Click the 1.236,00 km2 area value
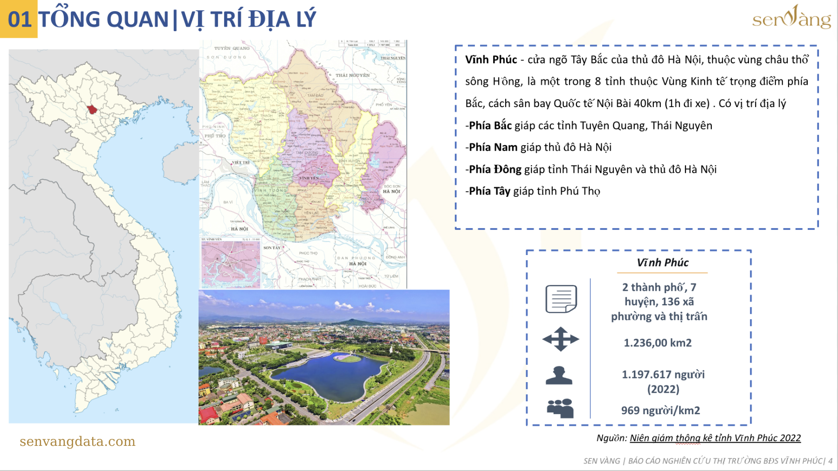 click(658, 343)
